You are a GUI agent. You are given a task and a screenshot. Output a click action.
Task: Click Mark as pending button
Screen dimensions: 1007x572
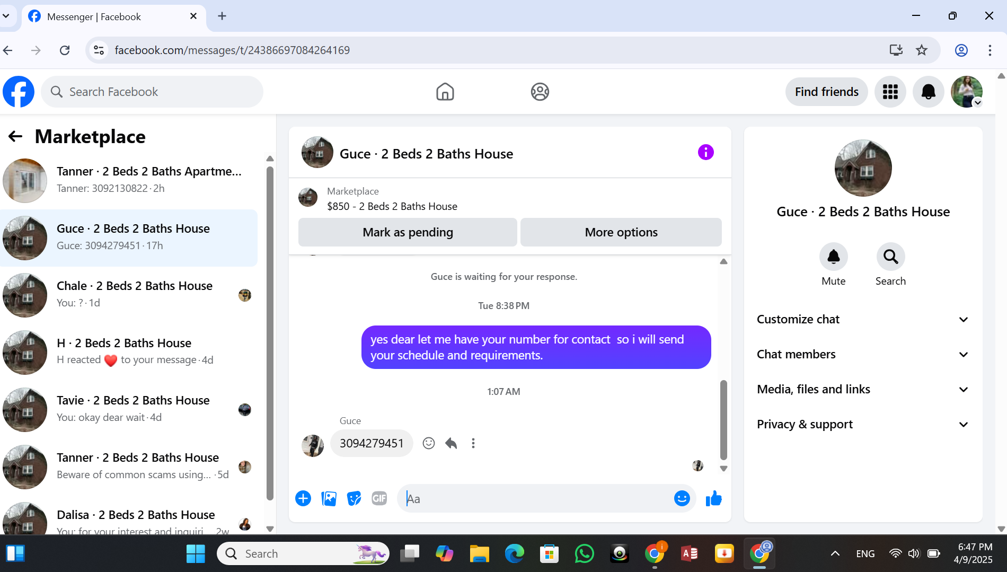click(x=408, y=232)
